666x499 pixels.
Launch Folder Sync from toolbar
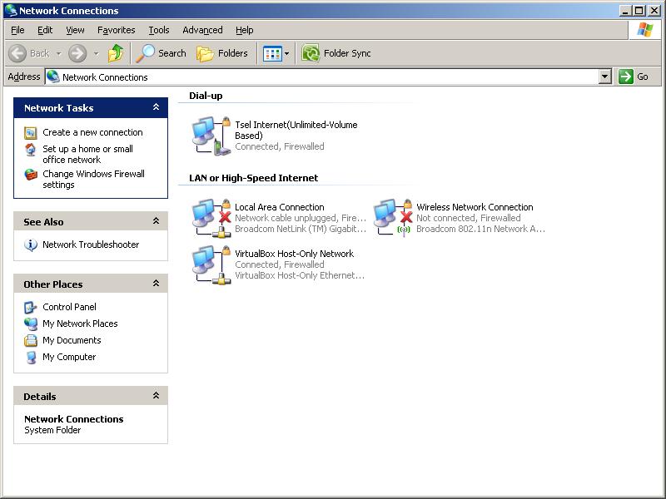(336, 53)
